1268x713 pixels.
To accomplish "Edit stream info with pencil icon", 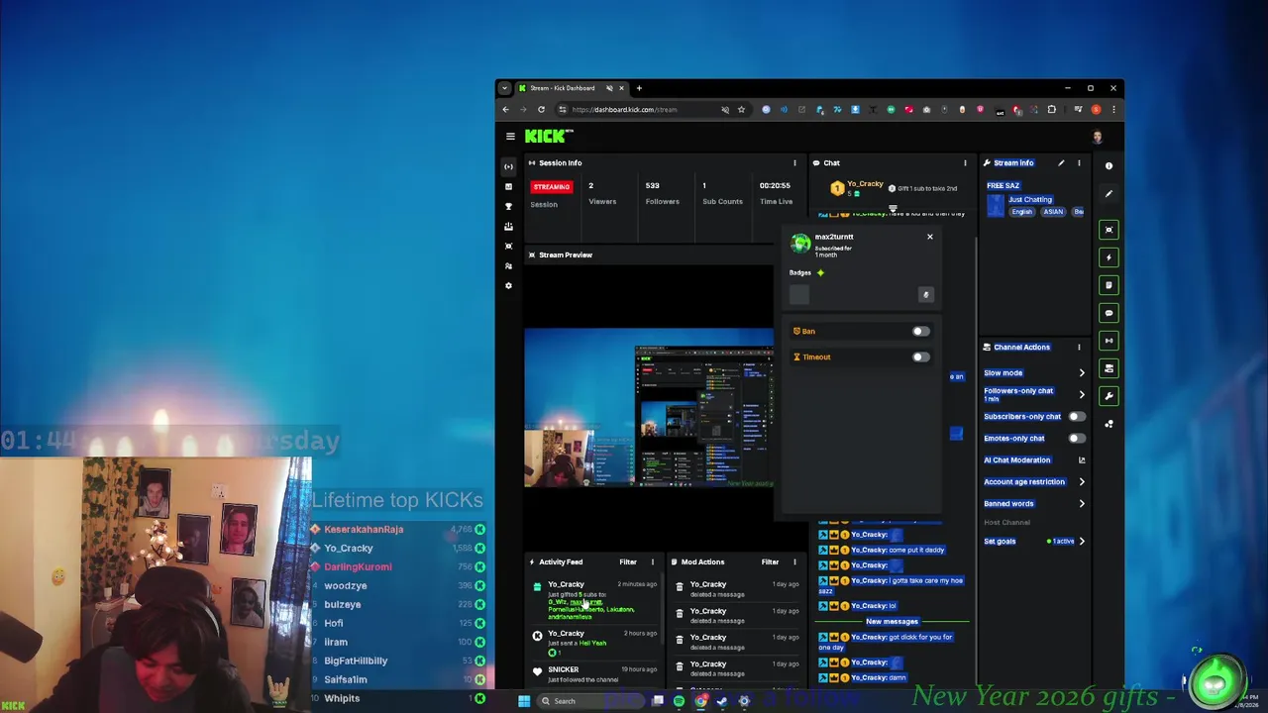I will tap(1061, 162).
